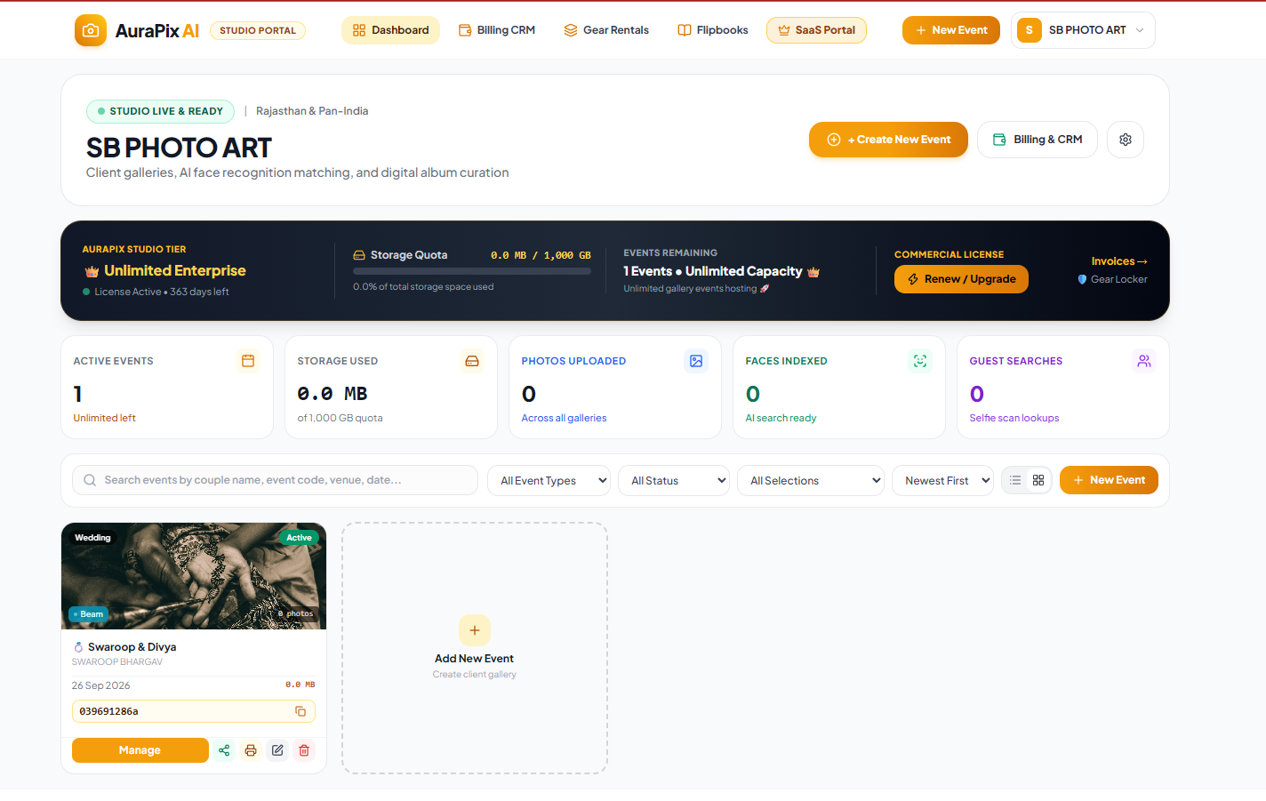Click the Wedding tag on the event card
Screen dimensions: 1266x801
click(92, 538)
